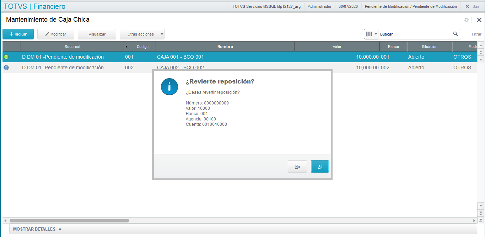Click the info icon in the dialog
The image size is (485, 237).
[x=169, y=86]
